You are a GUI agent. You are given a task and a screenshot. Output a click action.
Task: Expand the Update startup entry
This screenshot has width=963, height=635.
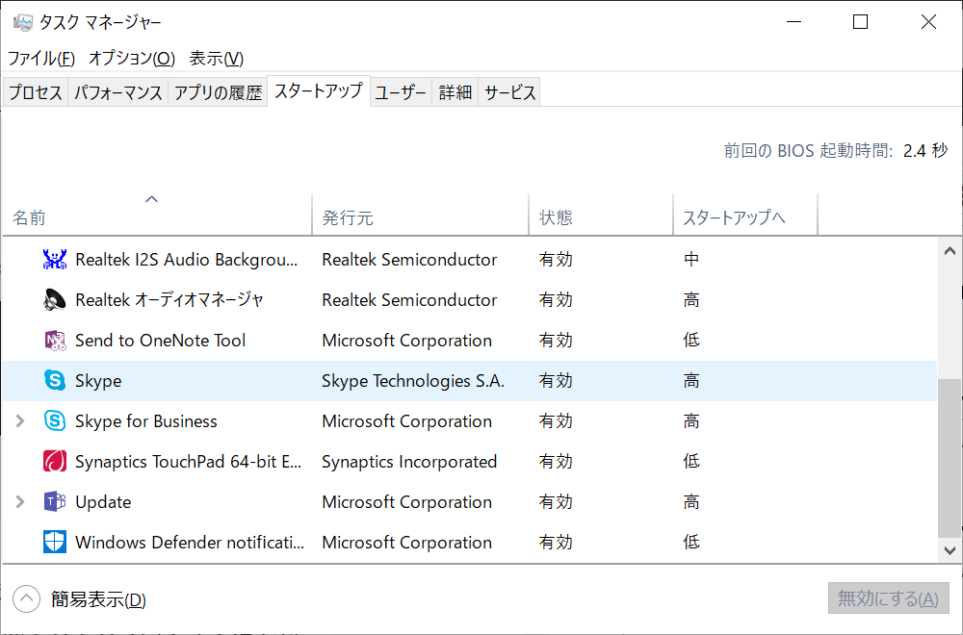pos(21,502)
